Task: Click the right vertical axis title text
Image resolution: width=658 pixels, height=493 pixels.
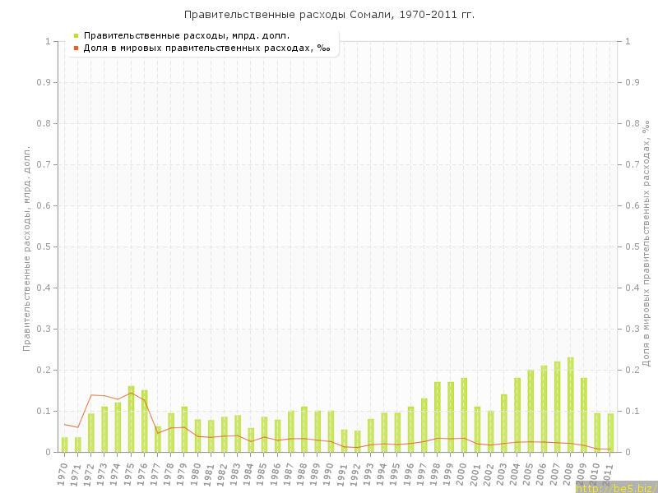Action: tap(646, 242)
